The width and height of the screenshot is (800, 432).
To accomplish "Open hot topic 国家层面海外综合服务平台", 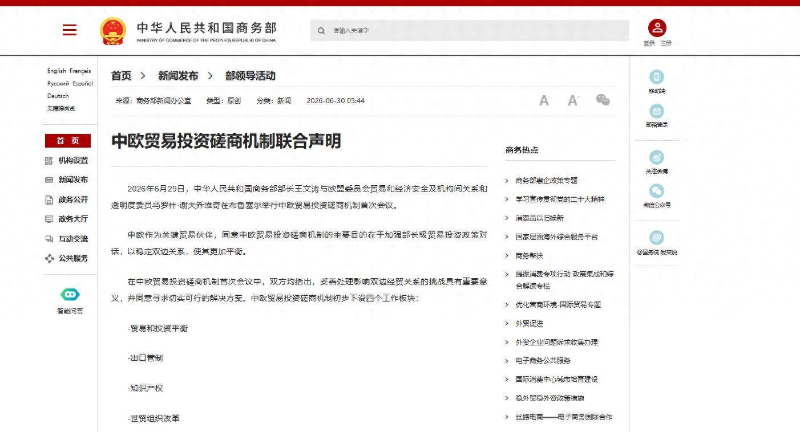I will pyautogui.click(x=557, y=237).
